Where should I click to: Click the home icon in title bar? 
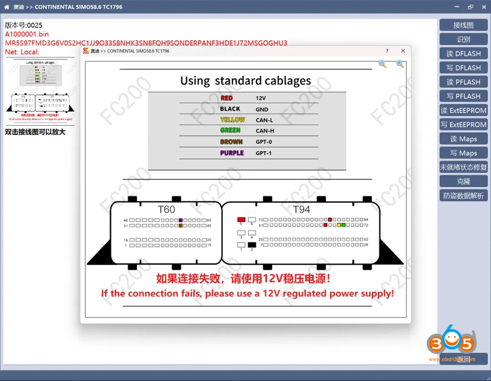pyautogui.click(x=6, y=7)
